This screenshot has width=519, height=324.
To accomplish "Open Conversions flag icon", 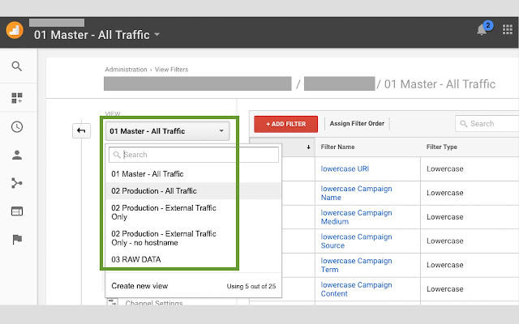I will (x=17, y=239).
